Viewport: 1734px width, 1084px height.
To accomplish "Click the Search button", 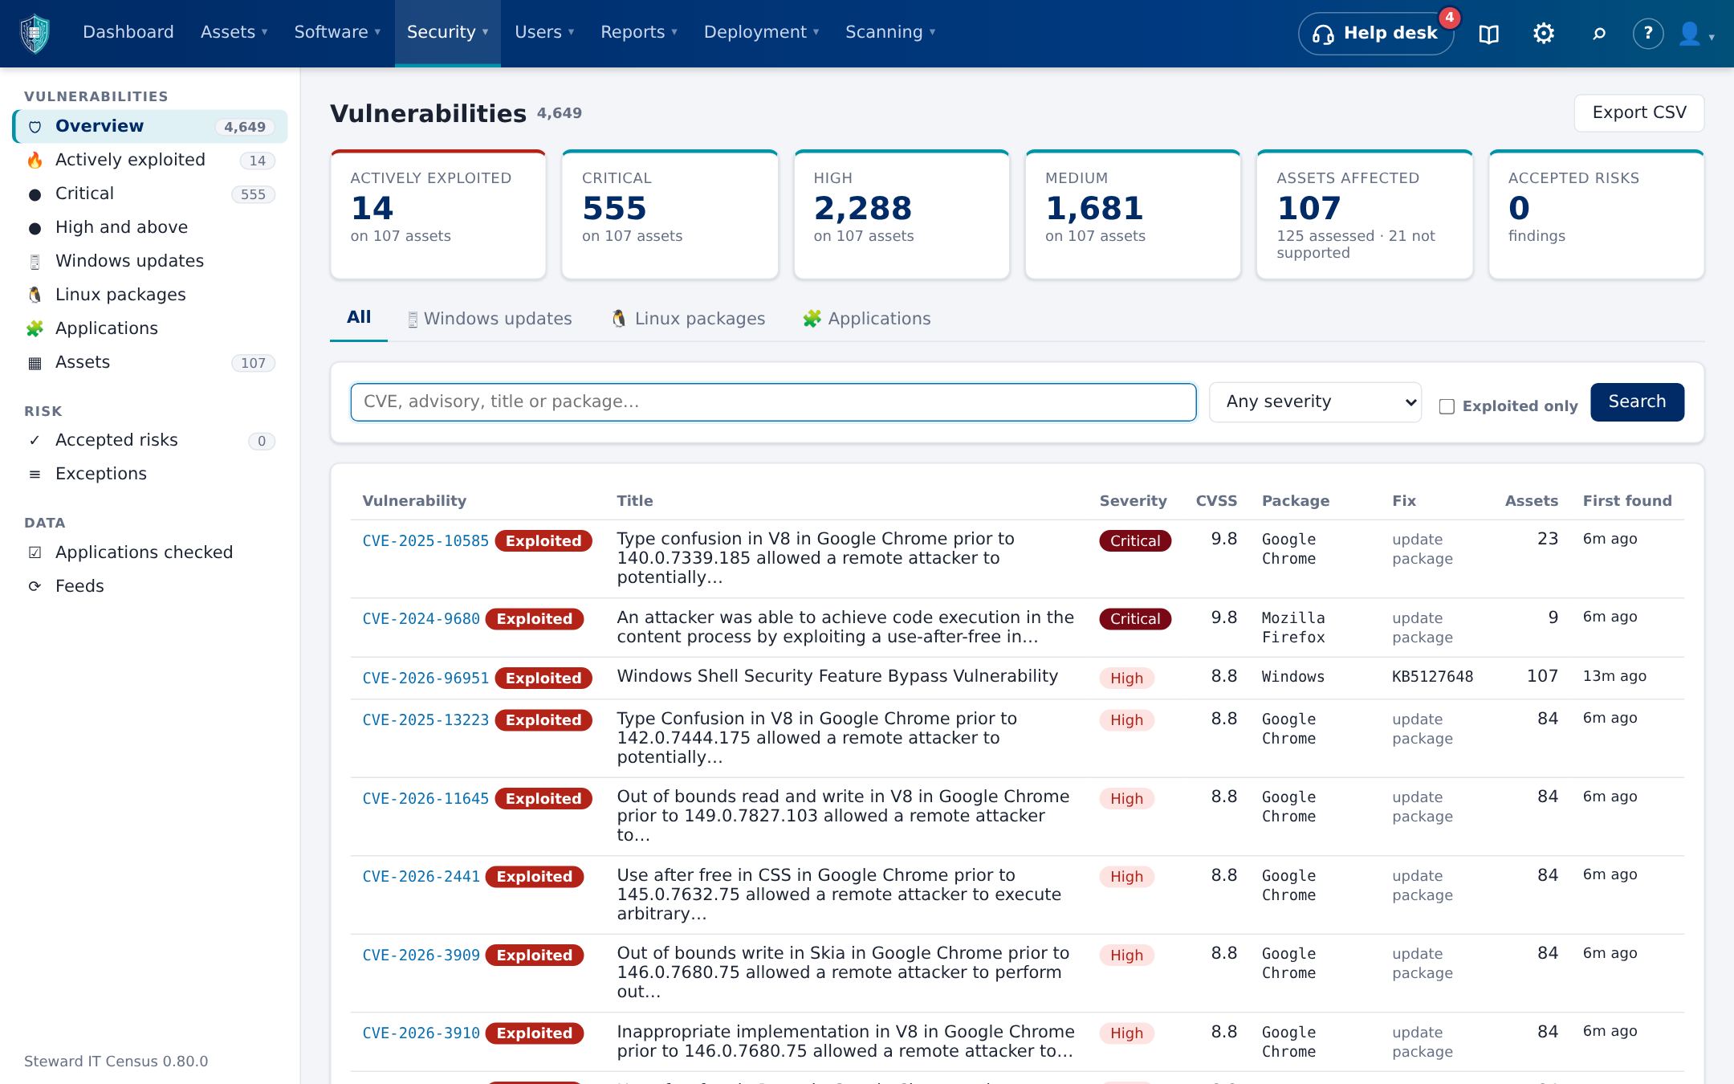I will pos(1637,401).
